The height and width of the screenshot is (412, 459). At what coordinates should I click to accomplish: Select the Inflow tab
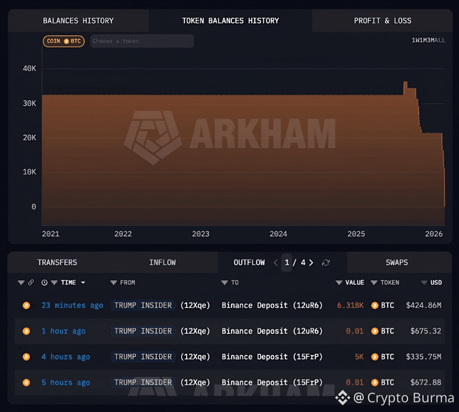point(162,262)
